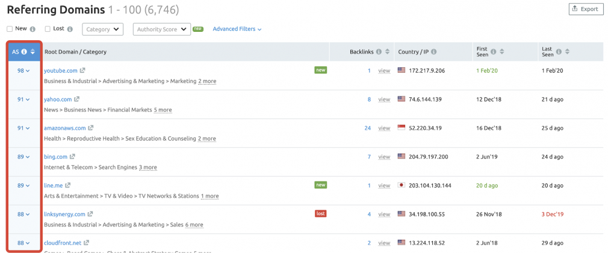608x253 pixels.
Task: View backlinks for linksynergy.com row
Action: [384, 214]
